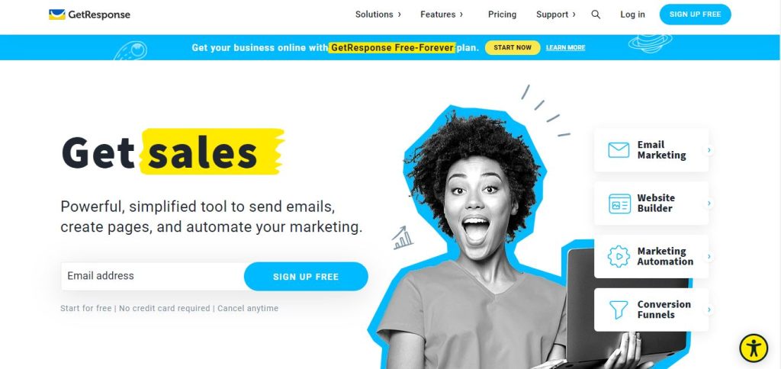Expand the Solutions menu

point(378,14)
